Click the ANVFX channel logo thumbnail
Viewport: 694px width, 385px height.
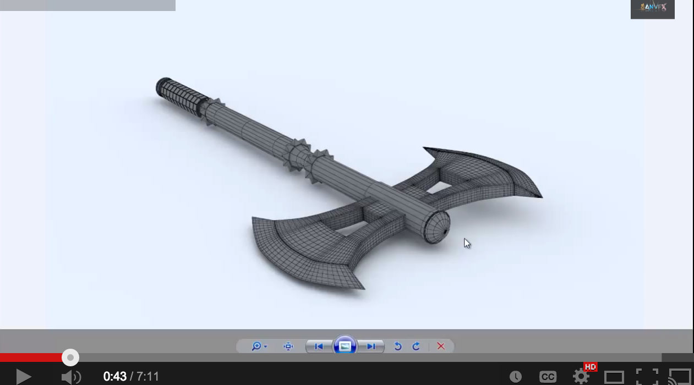pos(652,9)
